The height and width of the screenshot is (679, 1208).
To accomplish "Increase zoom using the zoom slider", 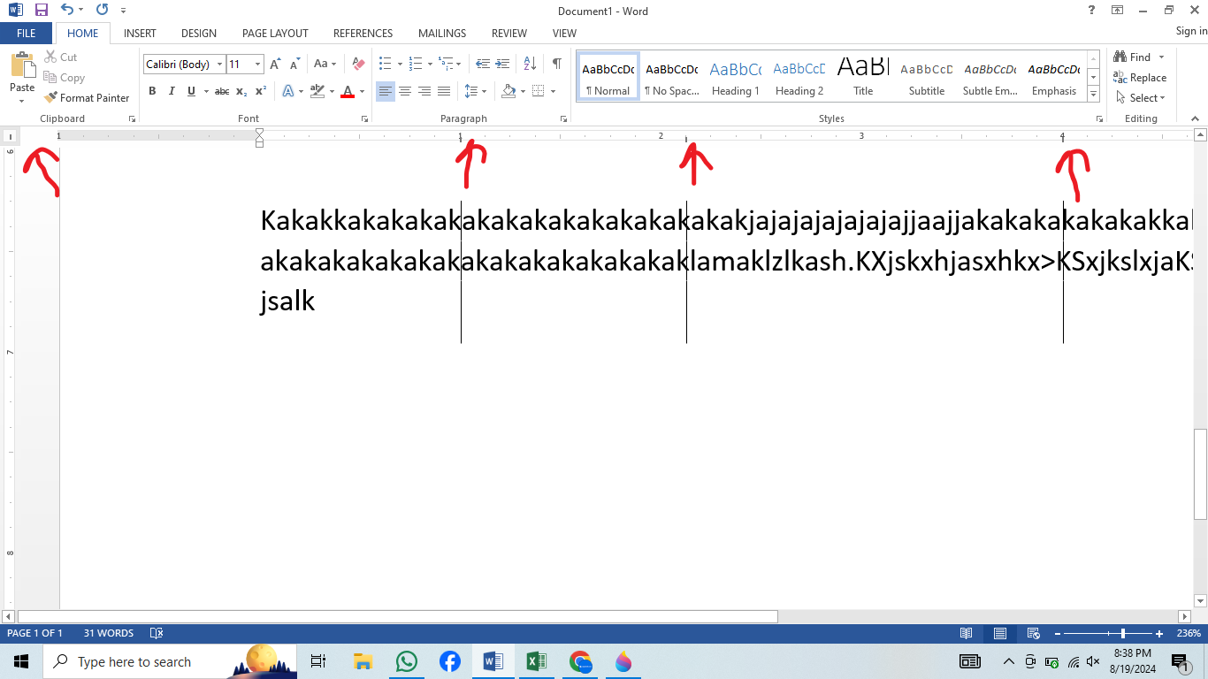I will pos(1159,633).
